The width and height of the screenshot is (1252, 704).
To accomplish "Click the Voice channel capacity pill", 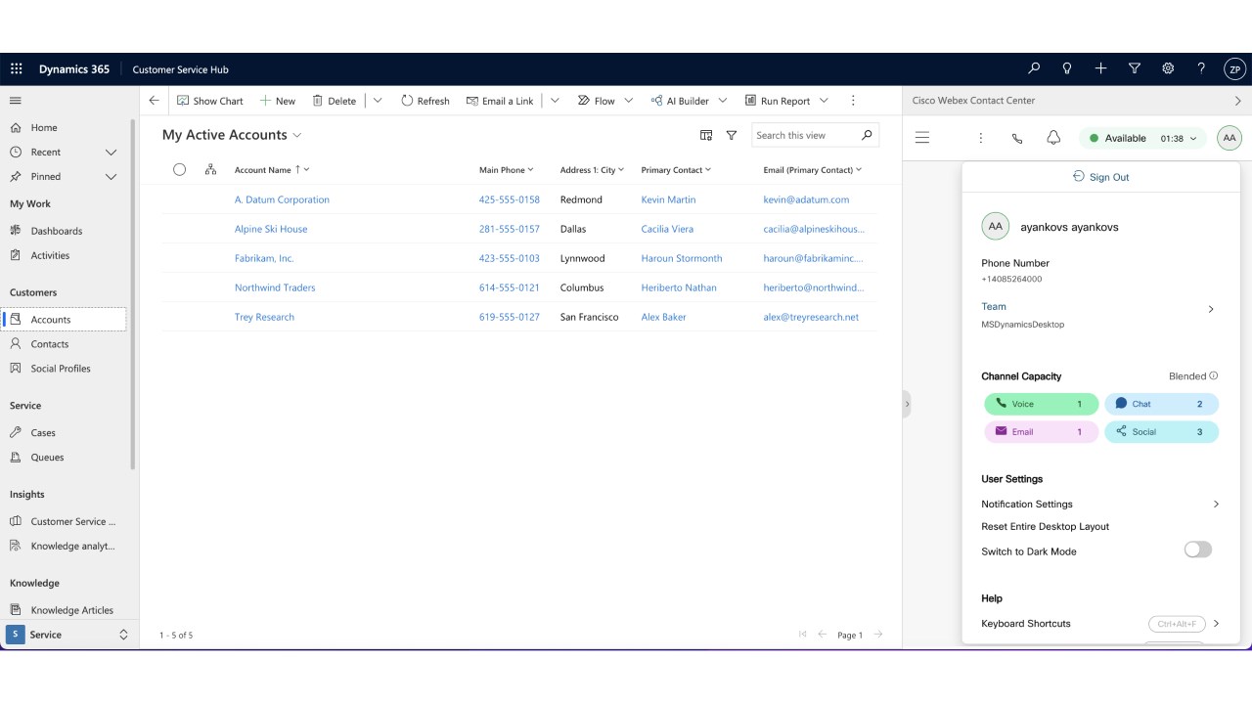I will (x=1041, y=404).
